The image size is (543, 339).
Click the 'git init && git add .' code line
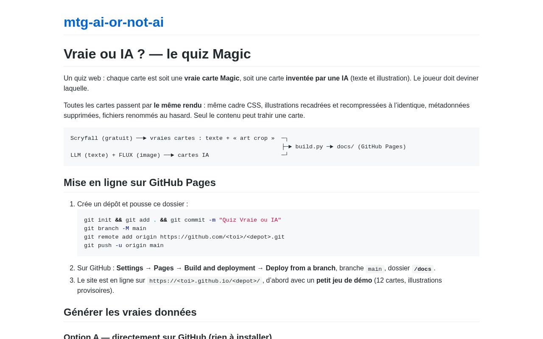pyautogui.click(x=182, y=220)
